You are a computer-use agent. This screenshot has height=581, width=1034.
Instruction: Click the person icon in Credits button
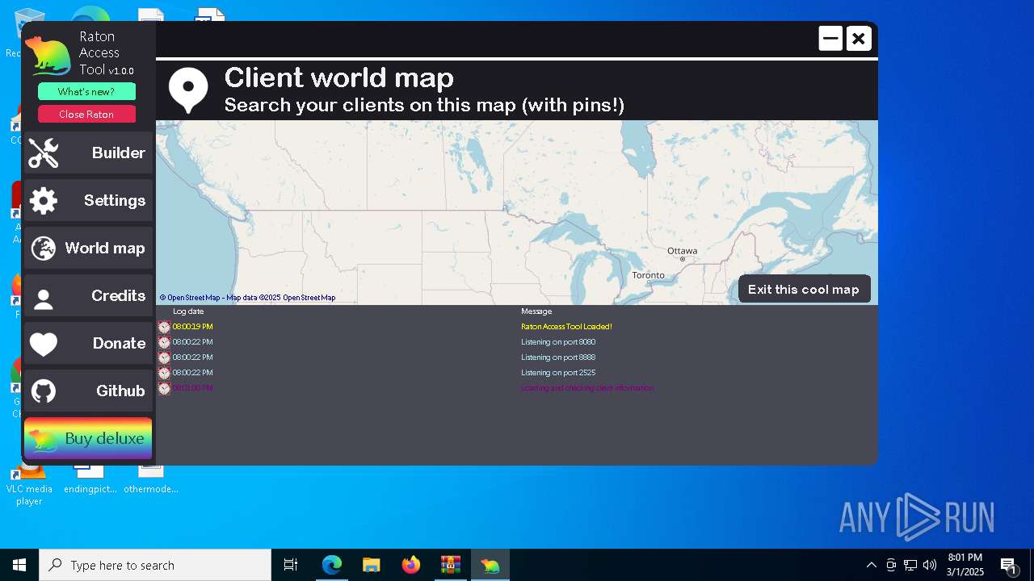[44, 299]
